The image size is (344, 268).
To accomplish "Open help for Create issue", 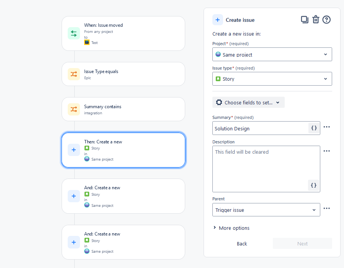I will click(326, 20).
